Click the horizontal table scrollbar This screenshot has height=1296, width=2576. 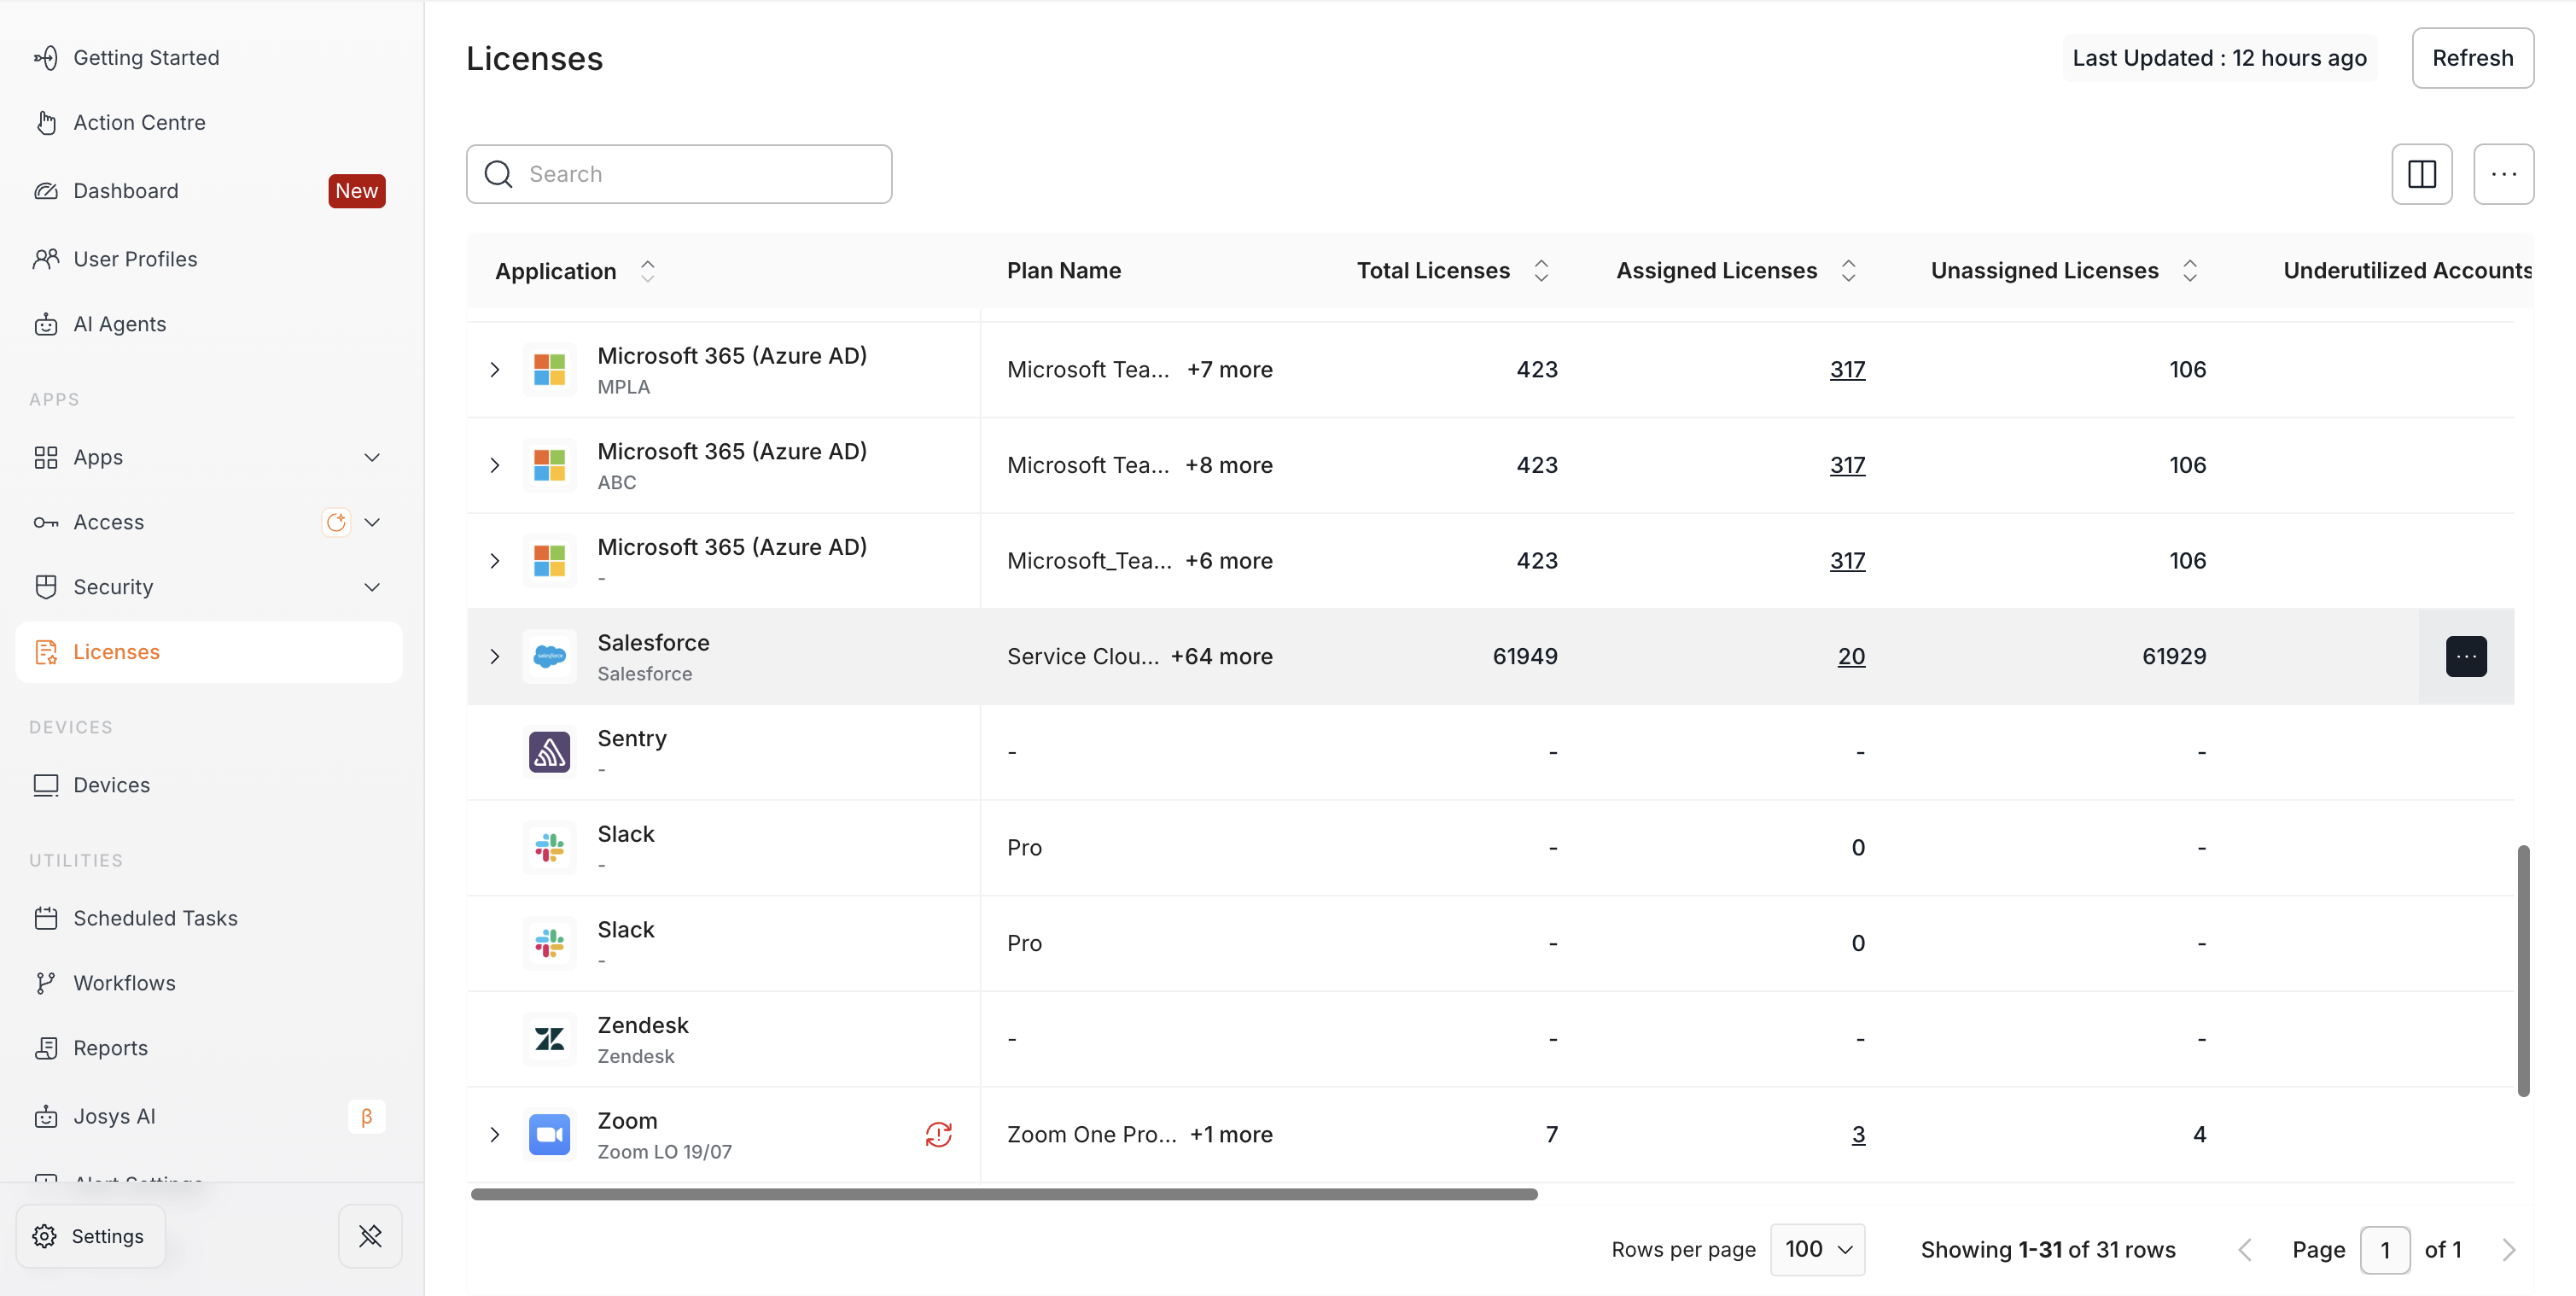(x=1004, y=1194)
